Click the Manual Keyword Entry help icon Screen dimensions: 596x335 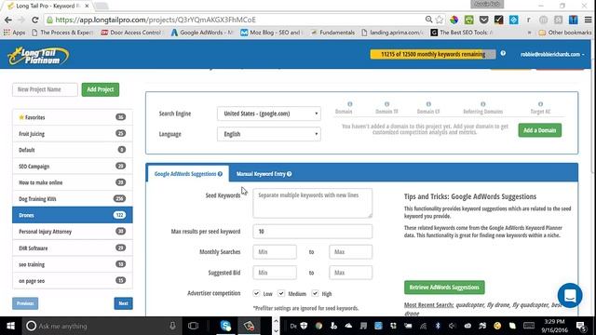(290, 174)
